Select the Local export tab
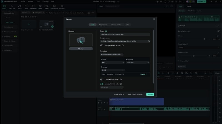This screenshot has width=222, height=124. point(93,25)
